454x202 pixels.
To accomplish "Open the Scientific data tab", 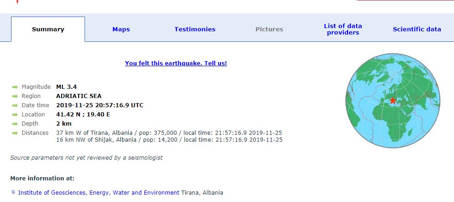I will [417, 29].
